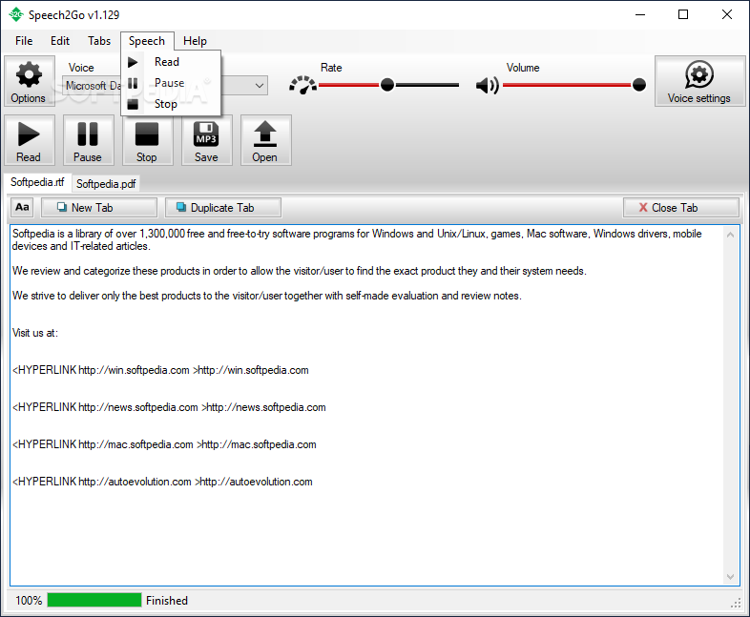This screenshot has height=617, width=750.
Task: Select Read in Speech menu
Action: 171,62
